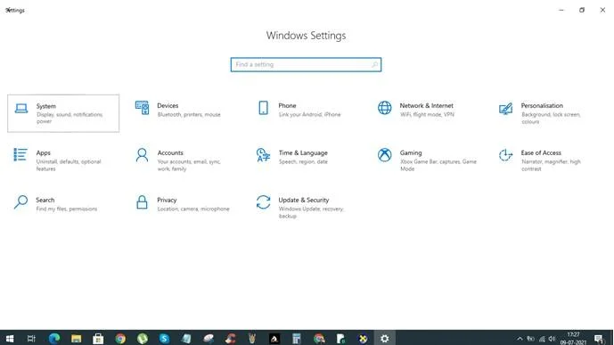Open Search magnifier category icon
Screen dimensions: 614x345
[x=20, y=202]
